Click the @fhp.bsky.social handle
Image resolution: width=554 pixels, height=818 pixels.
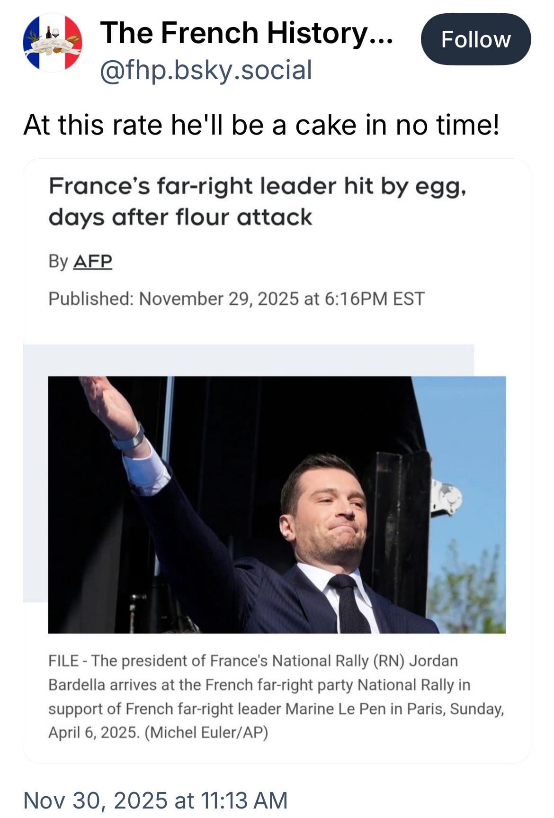206,70
